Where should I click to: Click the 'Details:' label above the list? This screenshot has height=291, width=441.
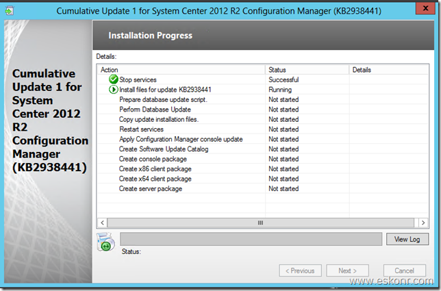[106, 57]
